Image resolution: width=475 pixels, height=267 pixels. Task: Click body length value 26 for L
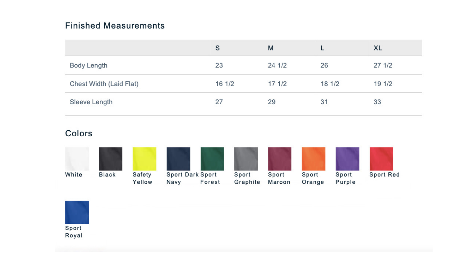coord(324,65)
